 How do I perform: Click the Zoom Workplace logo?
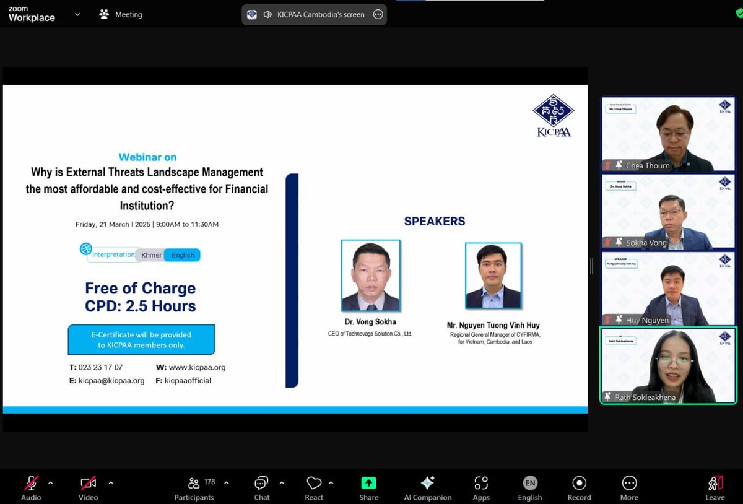pyautogui.click(x=32, y=14)
